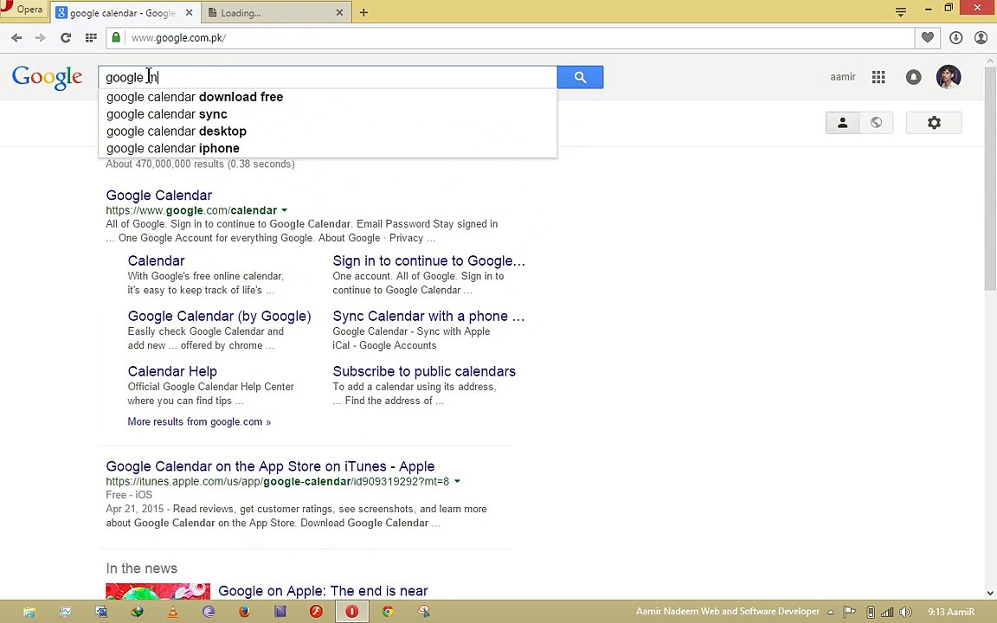Open Internet Download Manager taskbar icon
997x623 pixels.
point(137,612)
